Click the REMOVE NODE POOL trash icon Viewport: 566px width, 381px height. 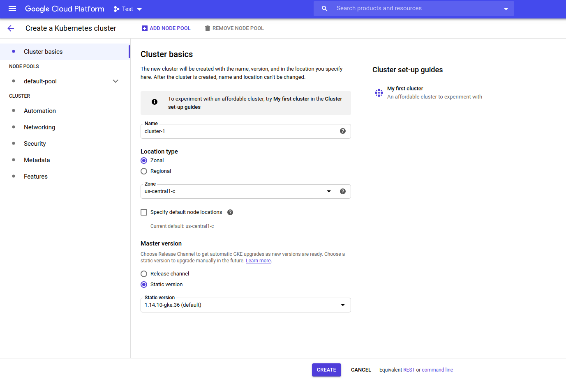point(207,28)
